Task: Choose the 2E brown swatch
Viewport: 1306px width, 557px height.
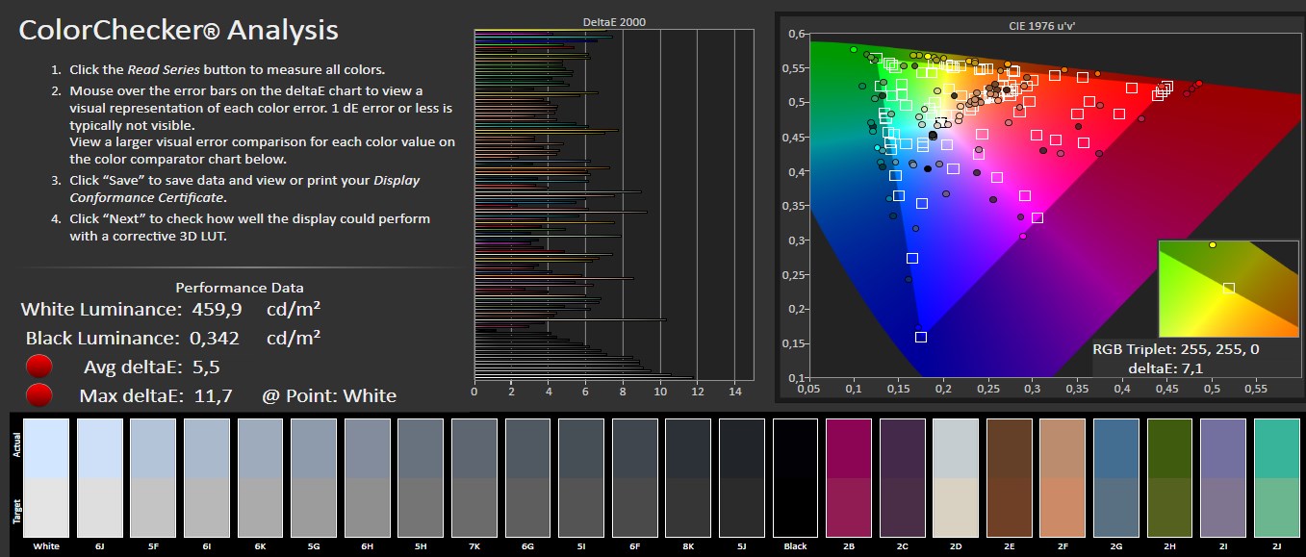Action: click(1010, 477)
